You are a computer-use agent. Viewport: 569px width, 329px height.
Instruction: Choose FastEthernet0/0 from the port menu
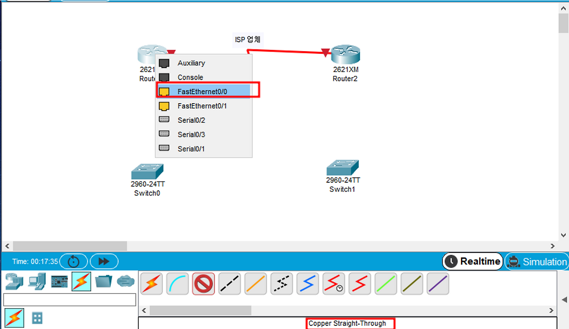(202, 92)
